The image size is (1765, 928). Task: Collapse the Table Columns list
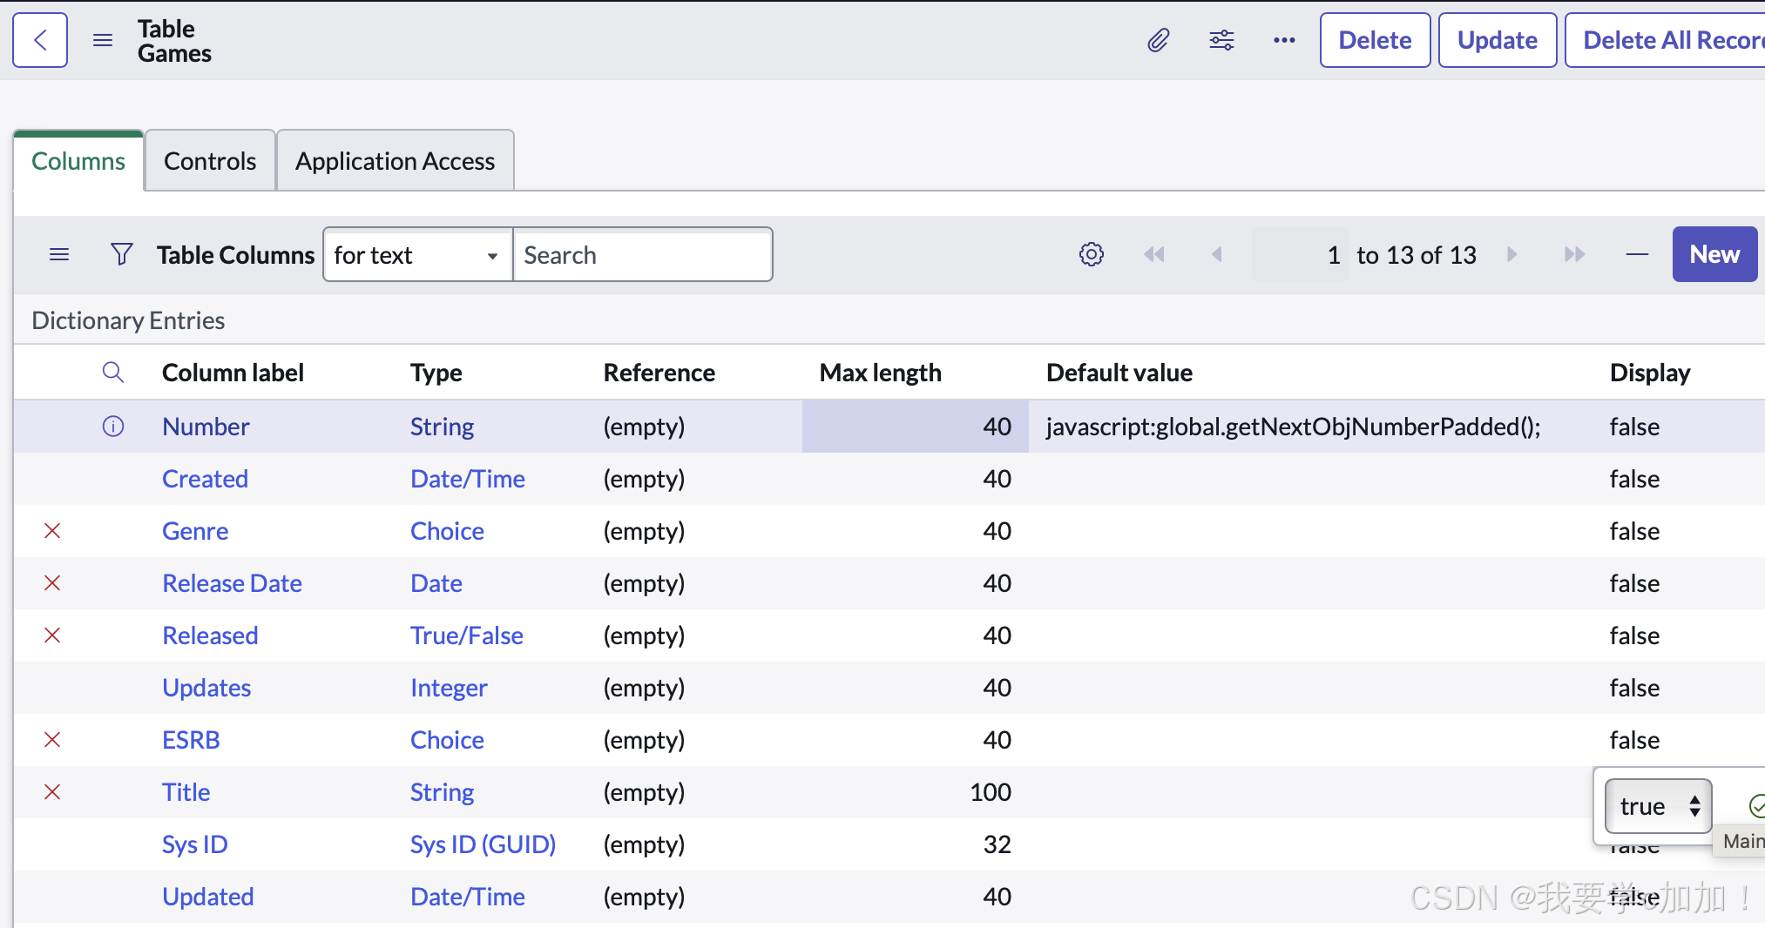coord(1637,254)
